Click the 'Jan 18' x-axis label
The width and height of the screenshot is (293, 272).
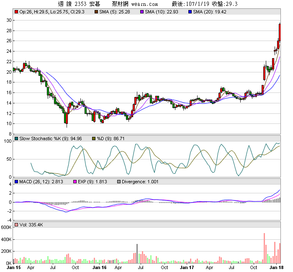pos(276,267)
